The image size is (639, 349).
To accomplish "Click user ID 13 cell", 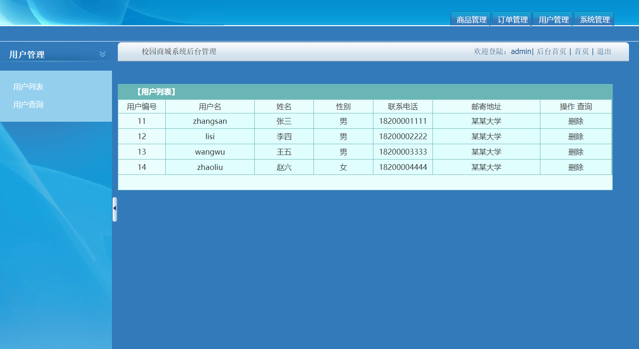I will point(142,152).
